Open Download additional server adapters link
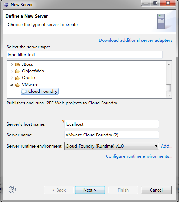Image resolution: width=179 pixels, height=202 pixels. 135,40
